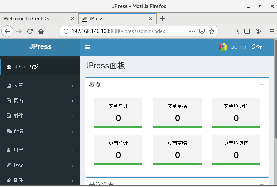Click the JPress logo link in header
The height and width of the screenshot is (187, 277).
(40, 46)
